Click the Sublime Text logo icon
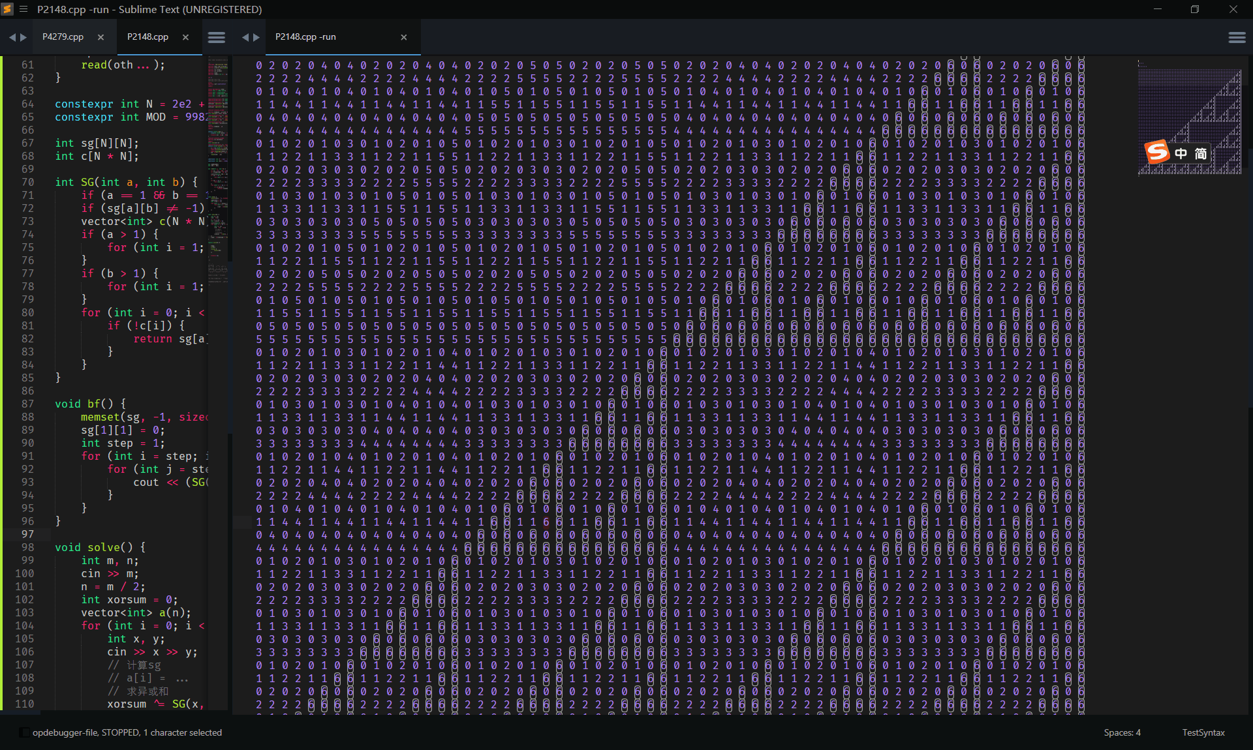 pos(8,9)
